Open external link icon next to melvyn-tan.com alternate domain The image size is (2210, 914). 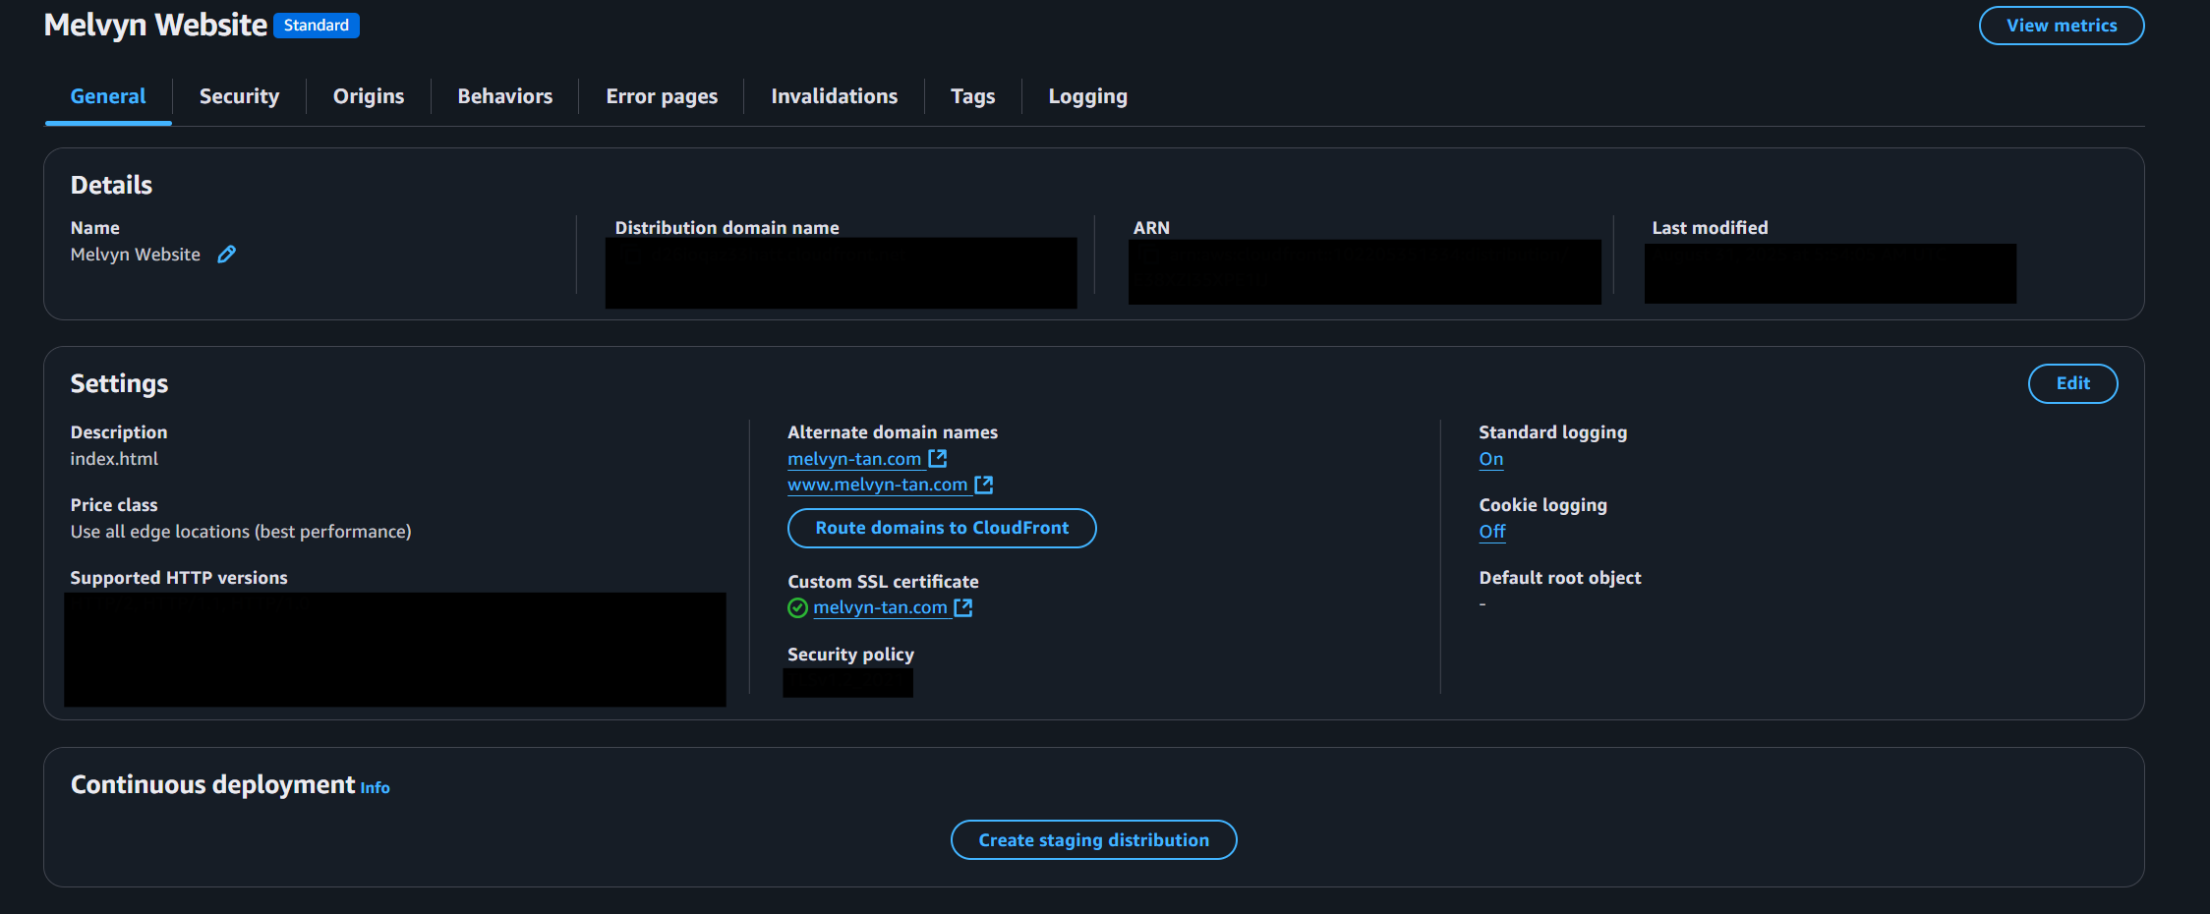pos(938,458)
